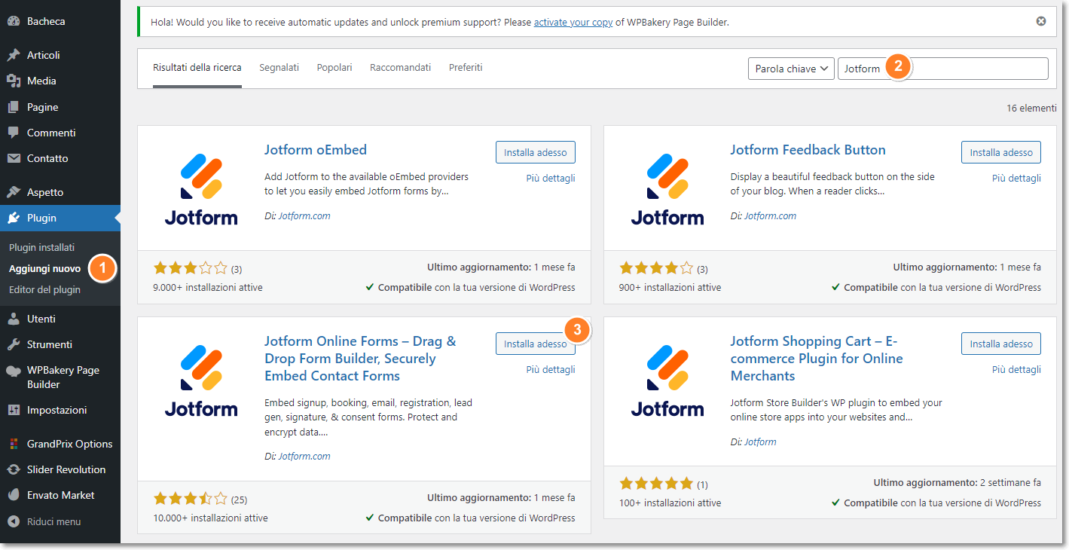Open the Parola chiave search type dropdown

pyautogui.click(x=791, y=69)
